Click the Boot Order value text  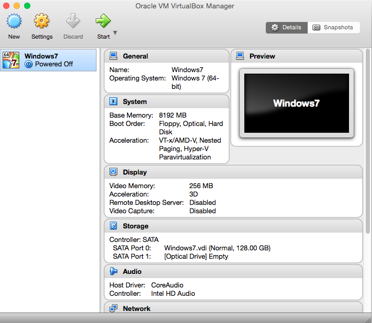click(x=191, y=128)
